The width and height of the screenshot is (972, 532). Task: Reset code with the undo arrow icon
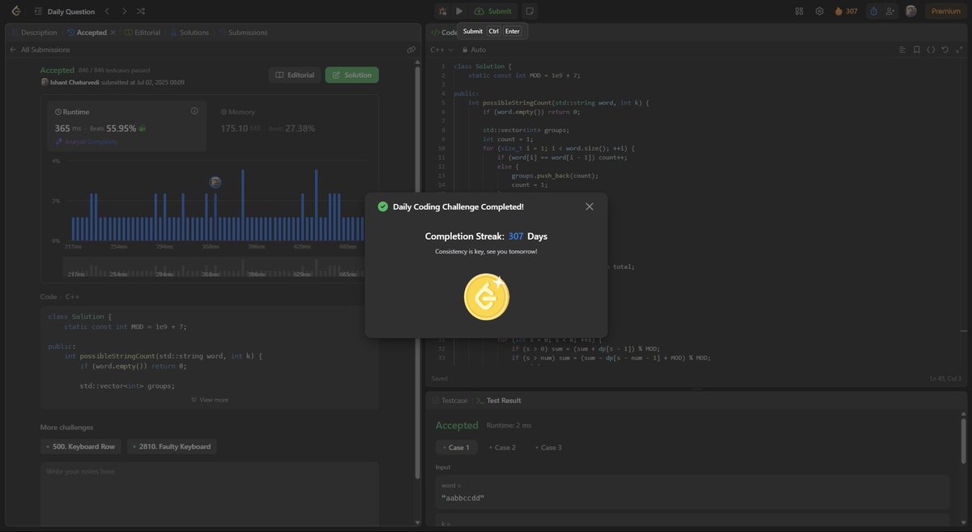(945, 49)
